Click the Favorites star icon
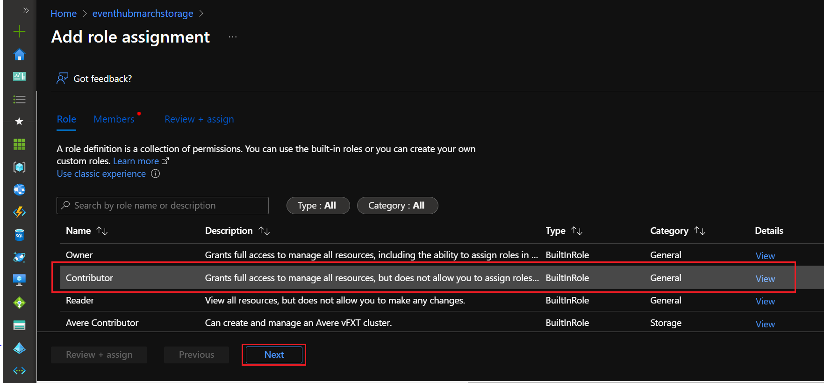Viewport: 824px width, 383px height. (19, 122)
